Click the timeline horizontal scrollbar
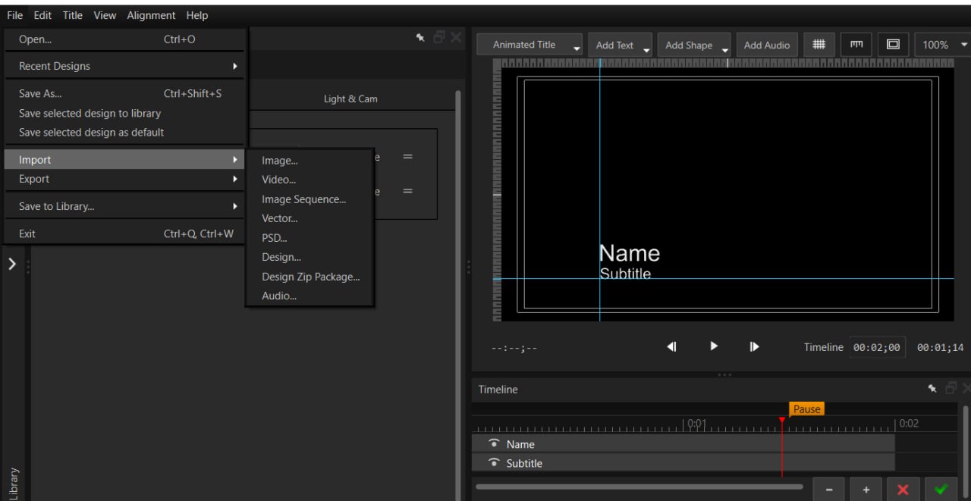Image resolution: width=971 pixels, height=501 pixels. [639, 487]
